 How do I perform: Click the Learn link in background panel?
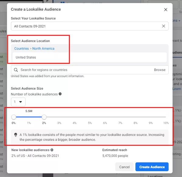177,89
